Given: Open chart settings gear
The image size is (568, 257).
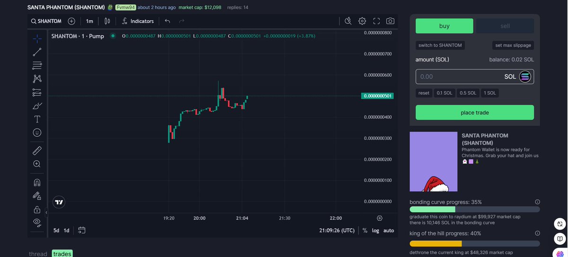Looking at the screenshot, I should click(x=362, y=21).
